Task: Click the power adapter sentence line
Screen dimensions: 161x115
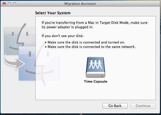Action: click(67, 27)
